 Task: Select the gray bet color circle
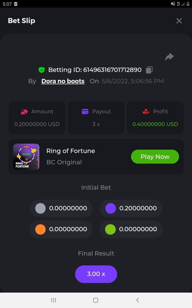click(40, 208)
